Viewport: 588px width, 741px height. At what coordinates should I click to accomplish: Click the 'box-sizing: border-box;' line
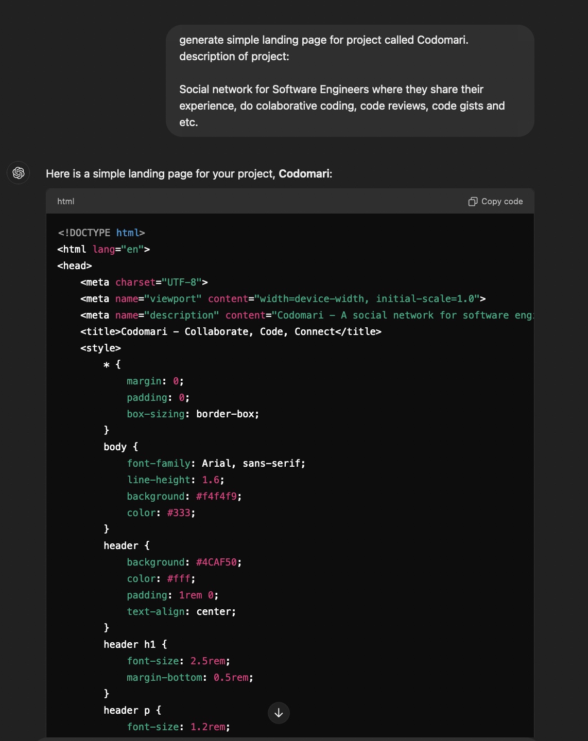[193, 414]
